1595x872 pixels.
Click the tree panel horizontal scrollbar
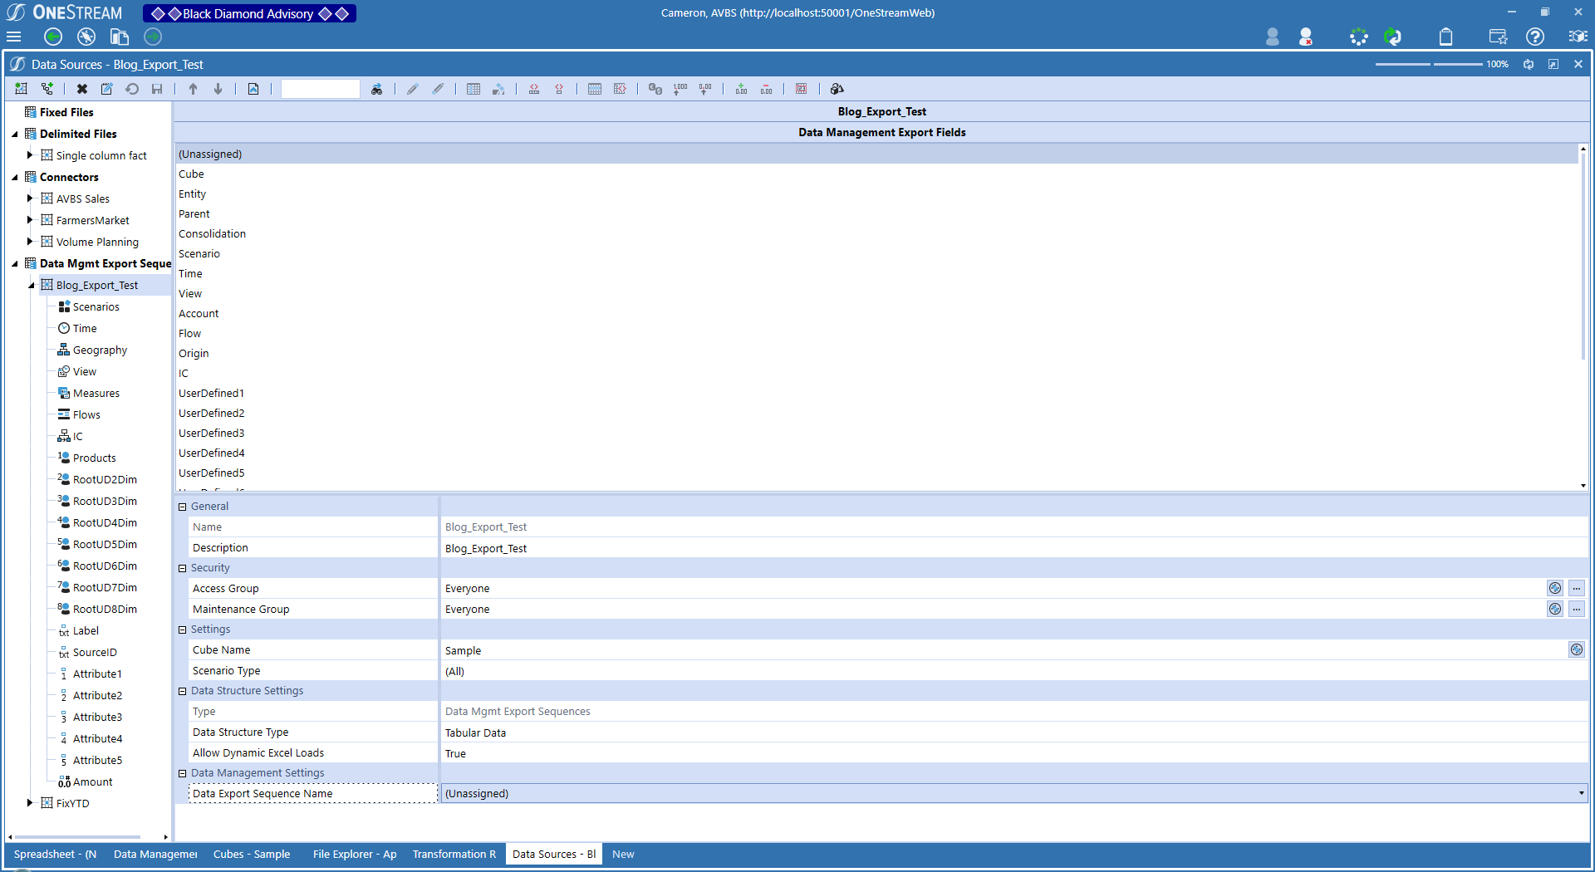78,837
